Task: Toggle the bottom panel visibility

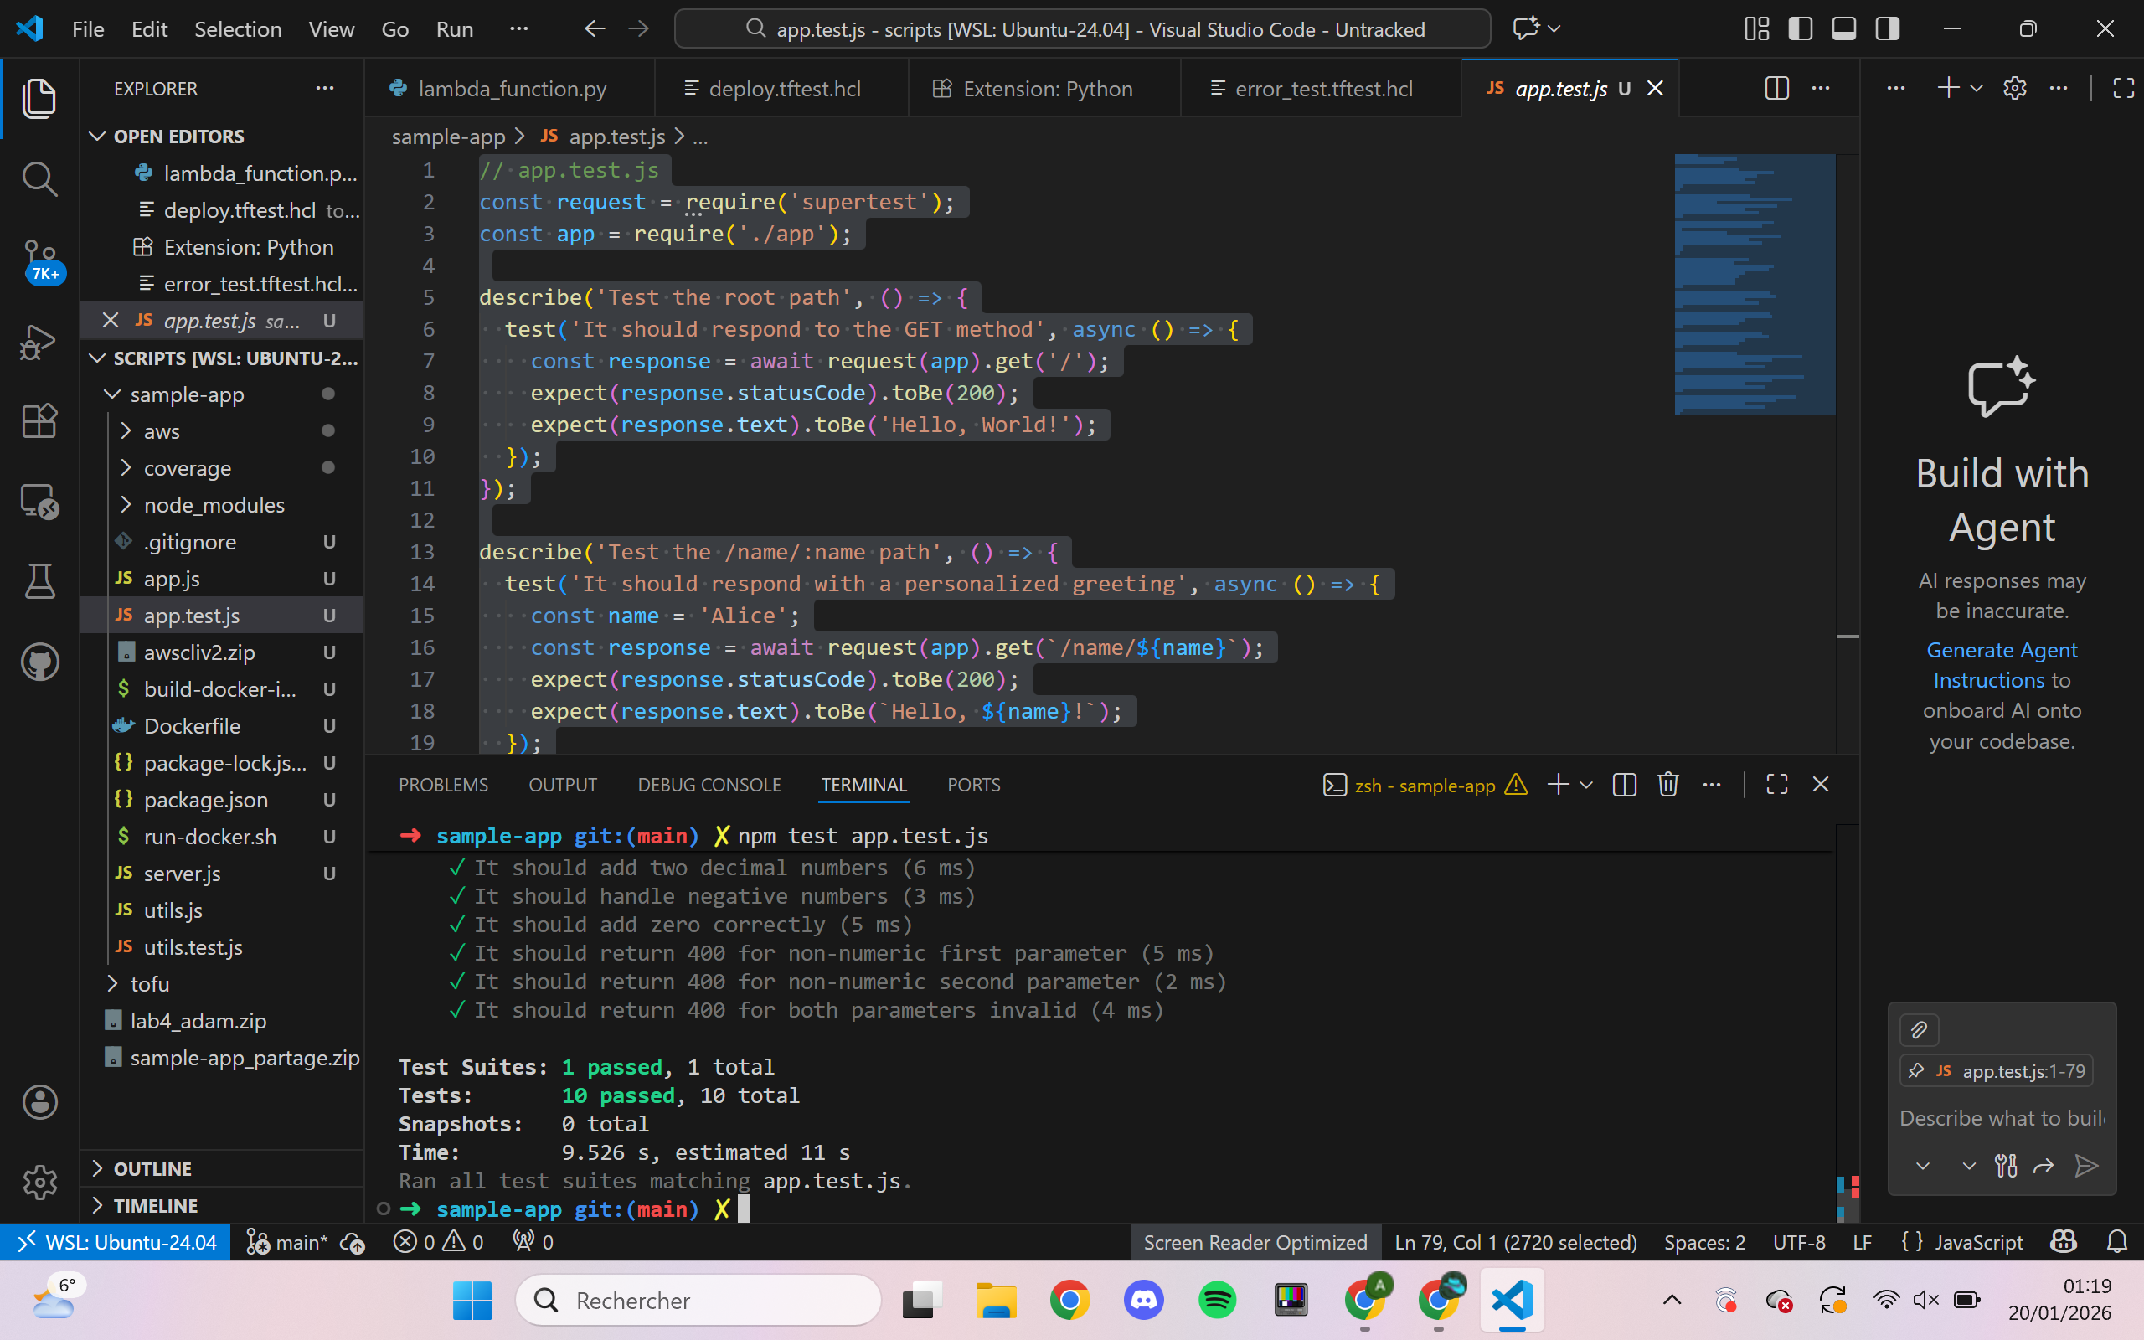Action: pos(1843,28)
